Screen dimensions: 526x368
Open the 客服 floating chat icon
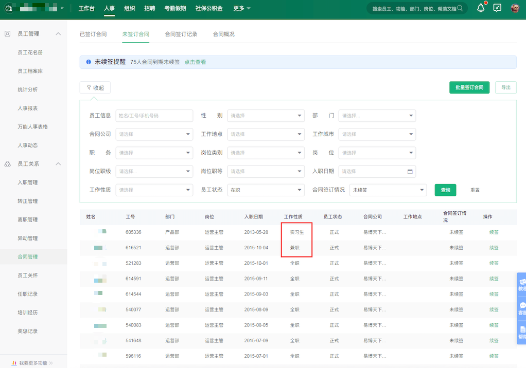522,308
